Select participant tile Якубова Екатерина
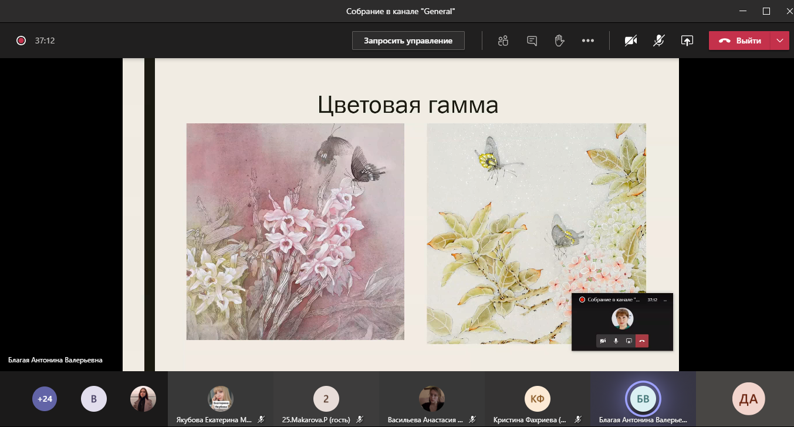This screenshot has height=427, width=794. [x=221, y=399]
